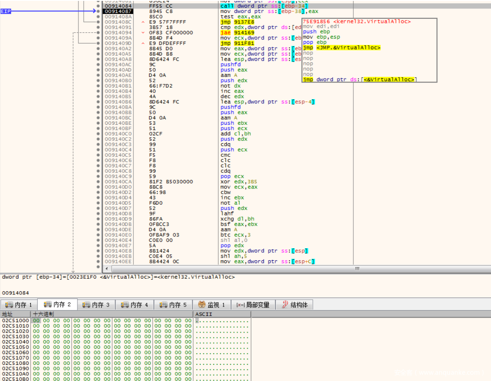491x381 pixels.
Task: Click the ASCII column header in dump
Action: click(201, 314)
